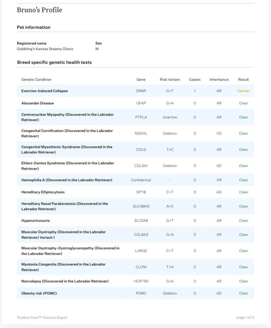Viewport: 271px width, 328px height.
Task: Click the XD inheritance for Congenital Cornification
Action: [x=219, y=134]
